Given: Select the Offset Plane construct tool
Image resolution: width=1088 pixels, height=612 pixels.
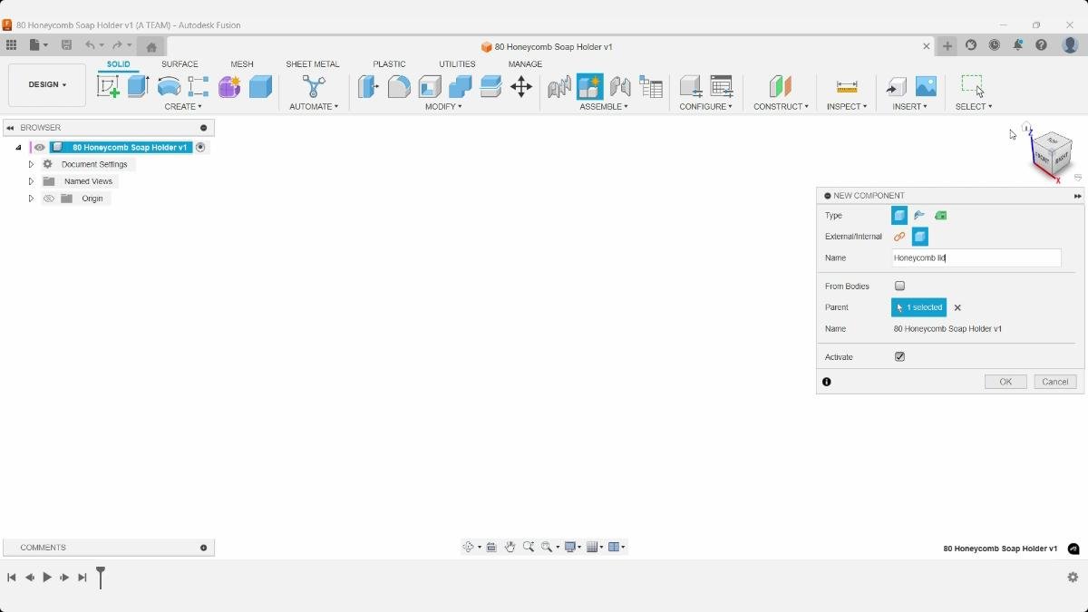Looking at the screenshot, I should 781,86.
